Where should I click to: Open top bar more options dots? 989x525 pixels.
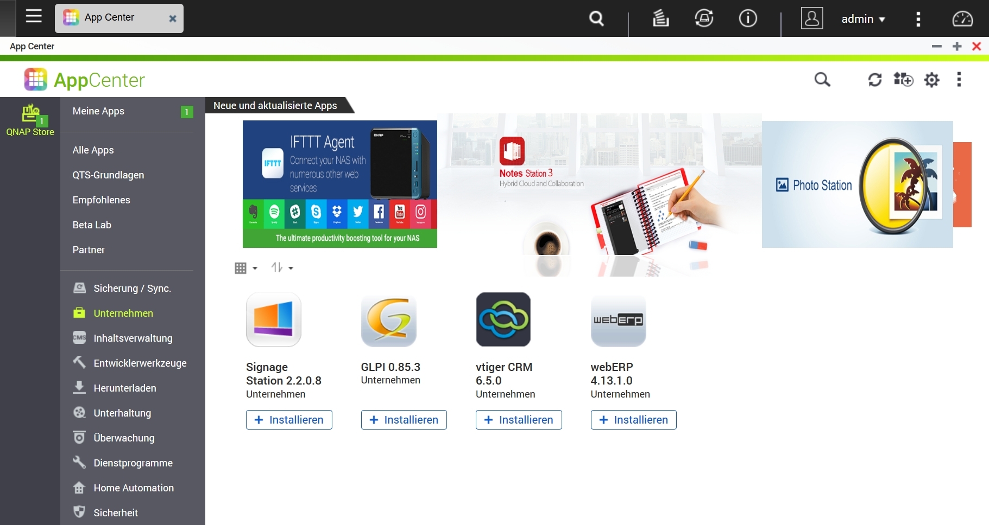(918, 19)
